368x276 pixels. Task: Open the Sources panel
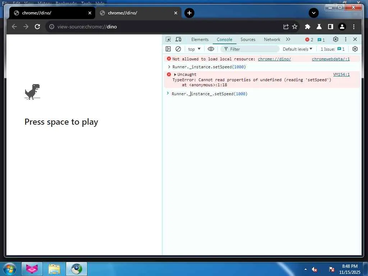click(x=248, y=40)
